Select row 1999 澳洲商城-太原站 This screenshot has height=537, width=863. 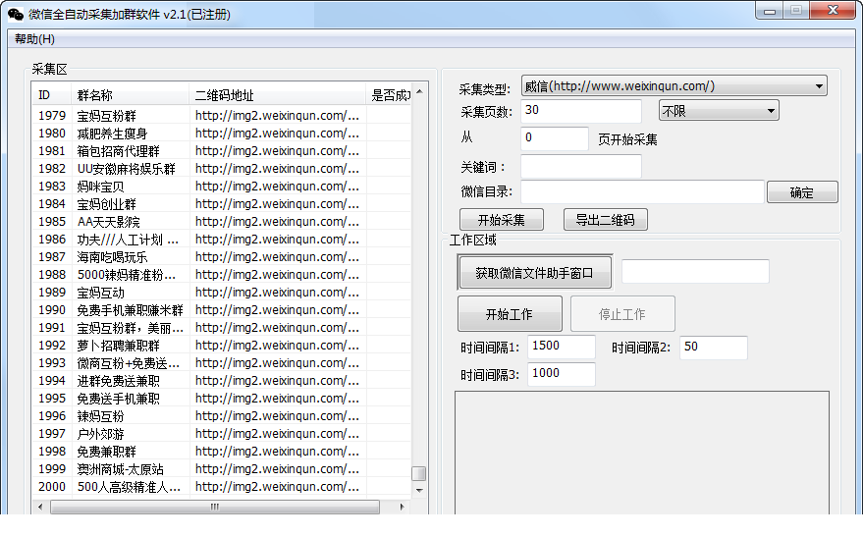(x=221, y=469)
